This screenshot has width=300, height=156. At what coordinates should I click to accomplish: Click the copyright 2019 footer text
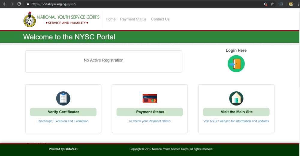[171, 149]
